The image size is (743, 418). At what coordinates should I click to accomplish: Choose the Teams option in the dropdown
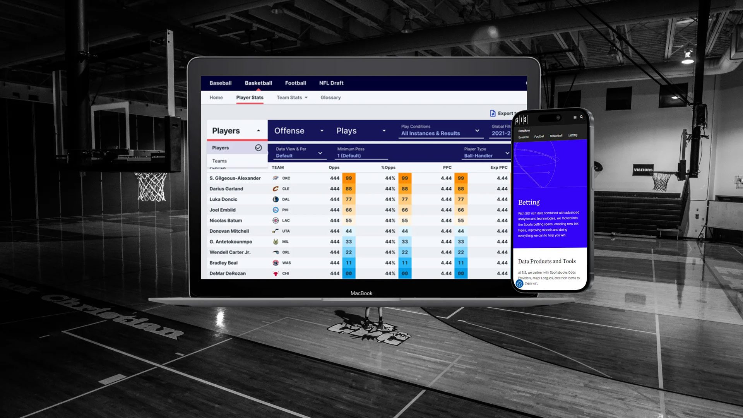(219, 161)
